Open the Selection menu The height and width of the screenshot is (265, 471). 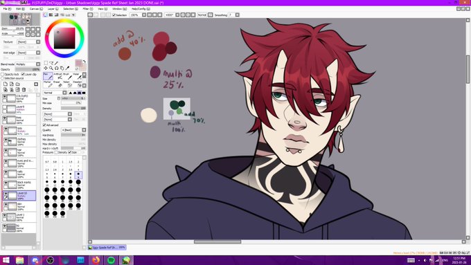pos(70,9)
